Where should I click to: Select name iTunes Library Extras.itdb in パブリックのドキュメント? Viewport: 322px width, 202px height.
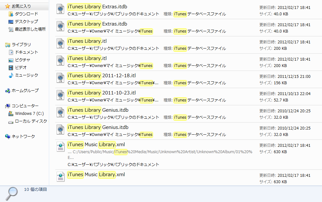97,7
